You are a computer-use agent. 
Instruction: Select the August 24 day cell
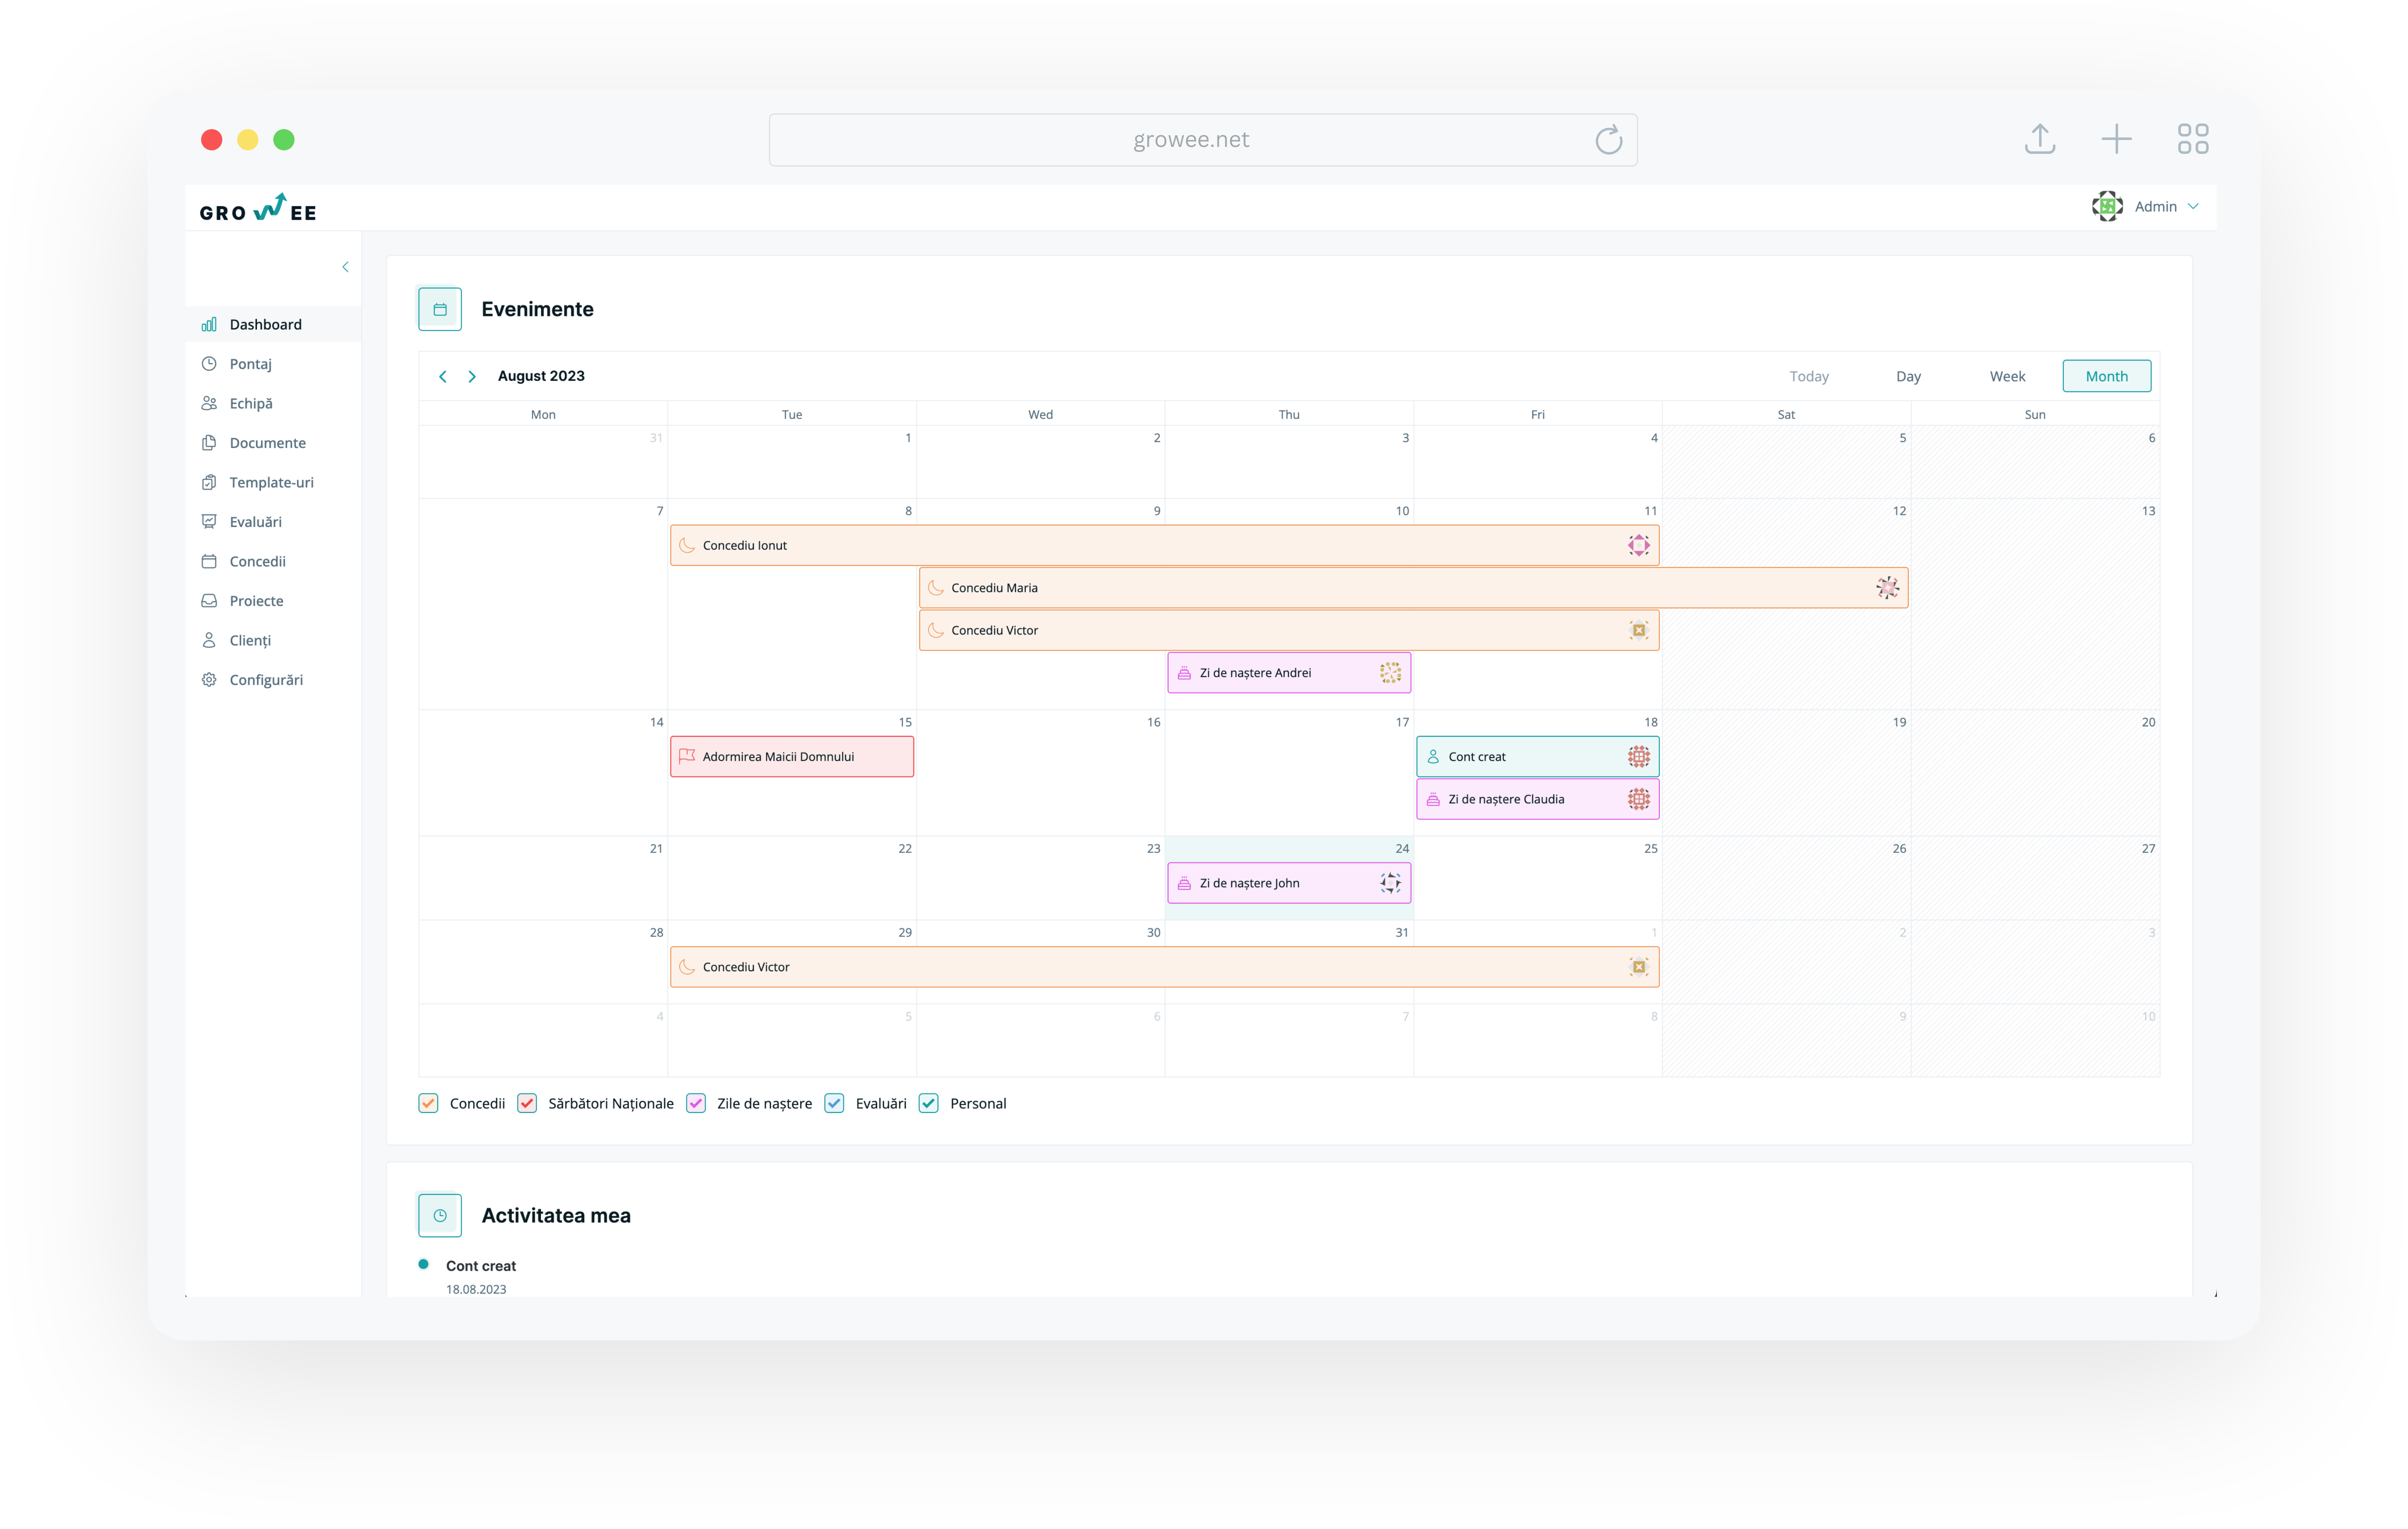(x=1289, y=878)
